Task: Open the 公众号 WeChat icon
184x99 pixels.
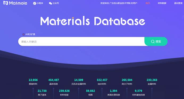Action: tap(50, 3)
